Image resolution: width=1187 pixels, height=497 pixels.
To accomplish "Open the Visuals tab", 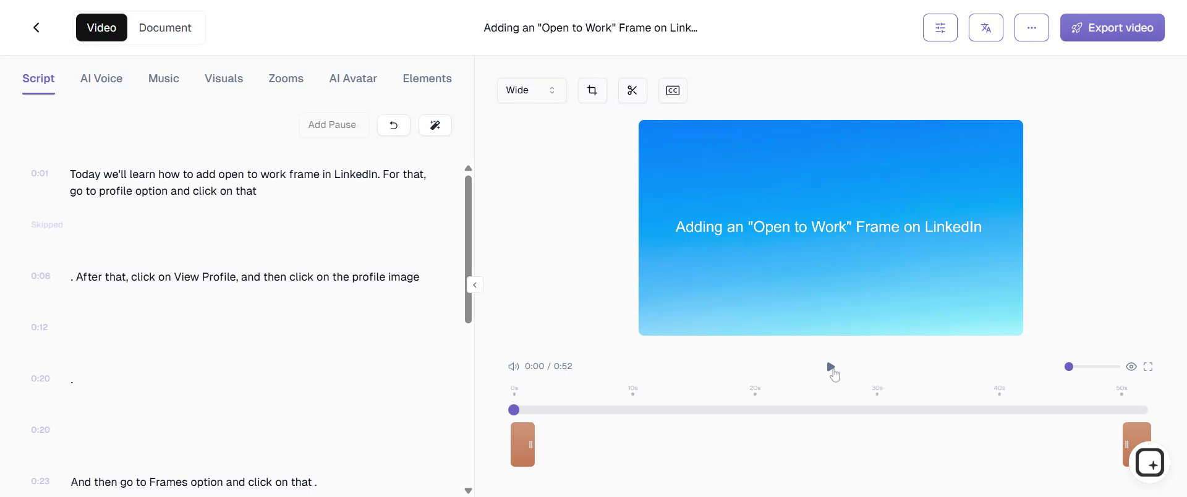I will [224, 79].
